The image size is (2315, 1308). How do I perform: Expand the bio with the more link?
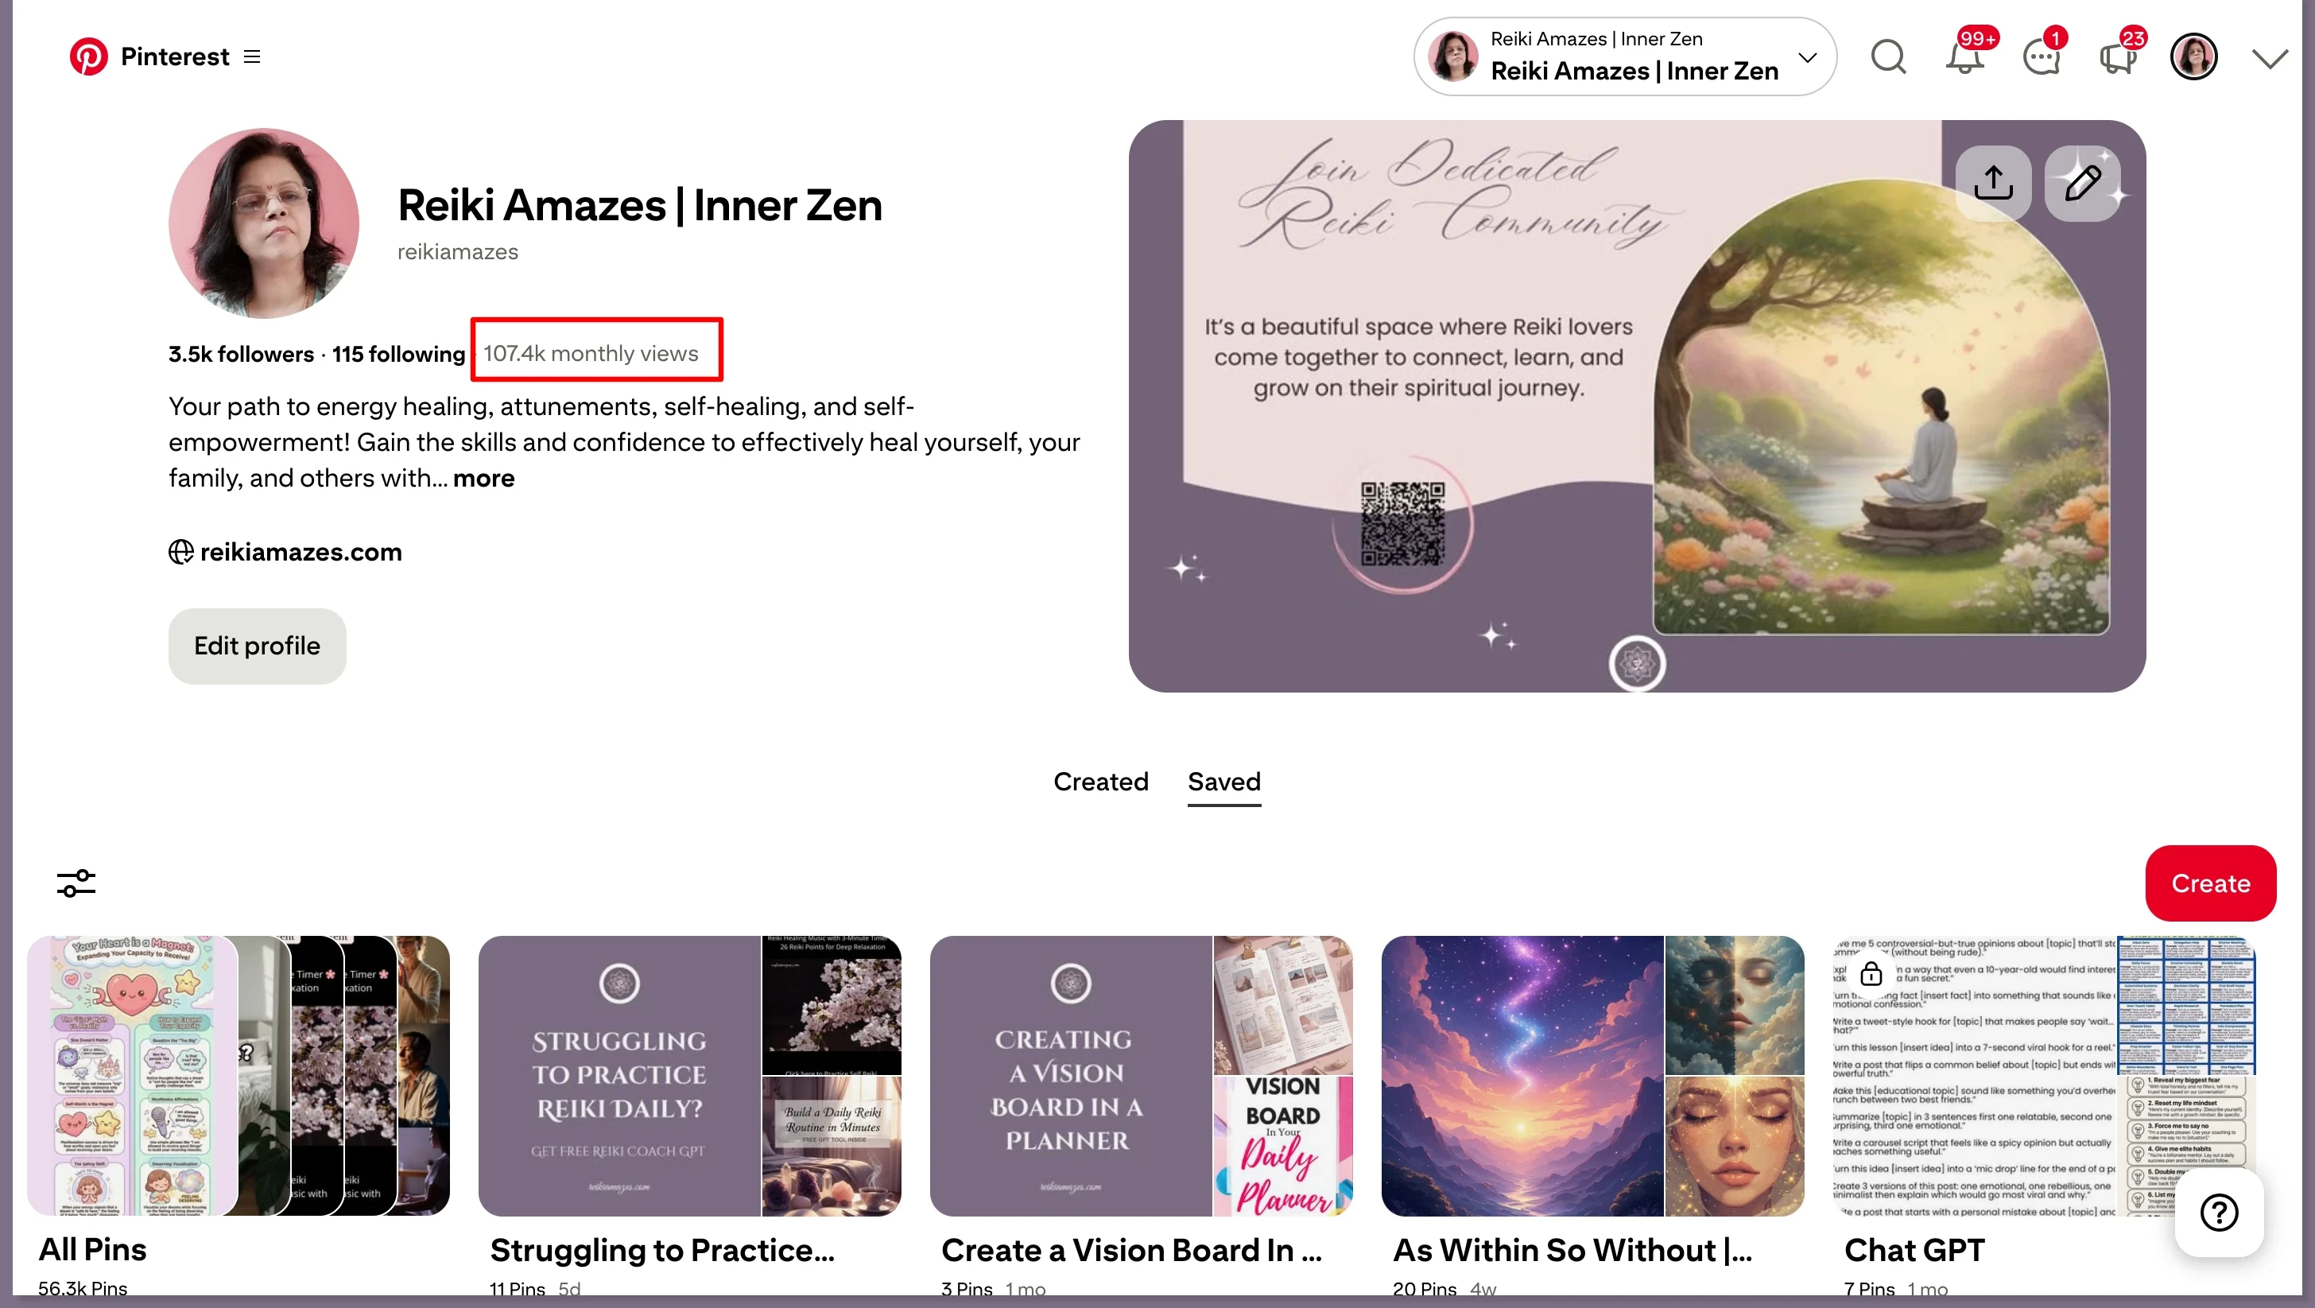[483, 478]
